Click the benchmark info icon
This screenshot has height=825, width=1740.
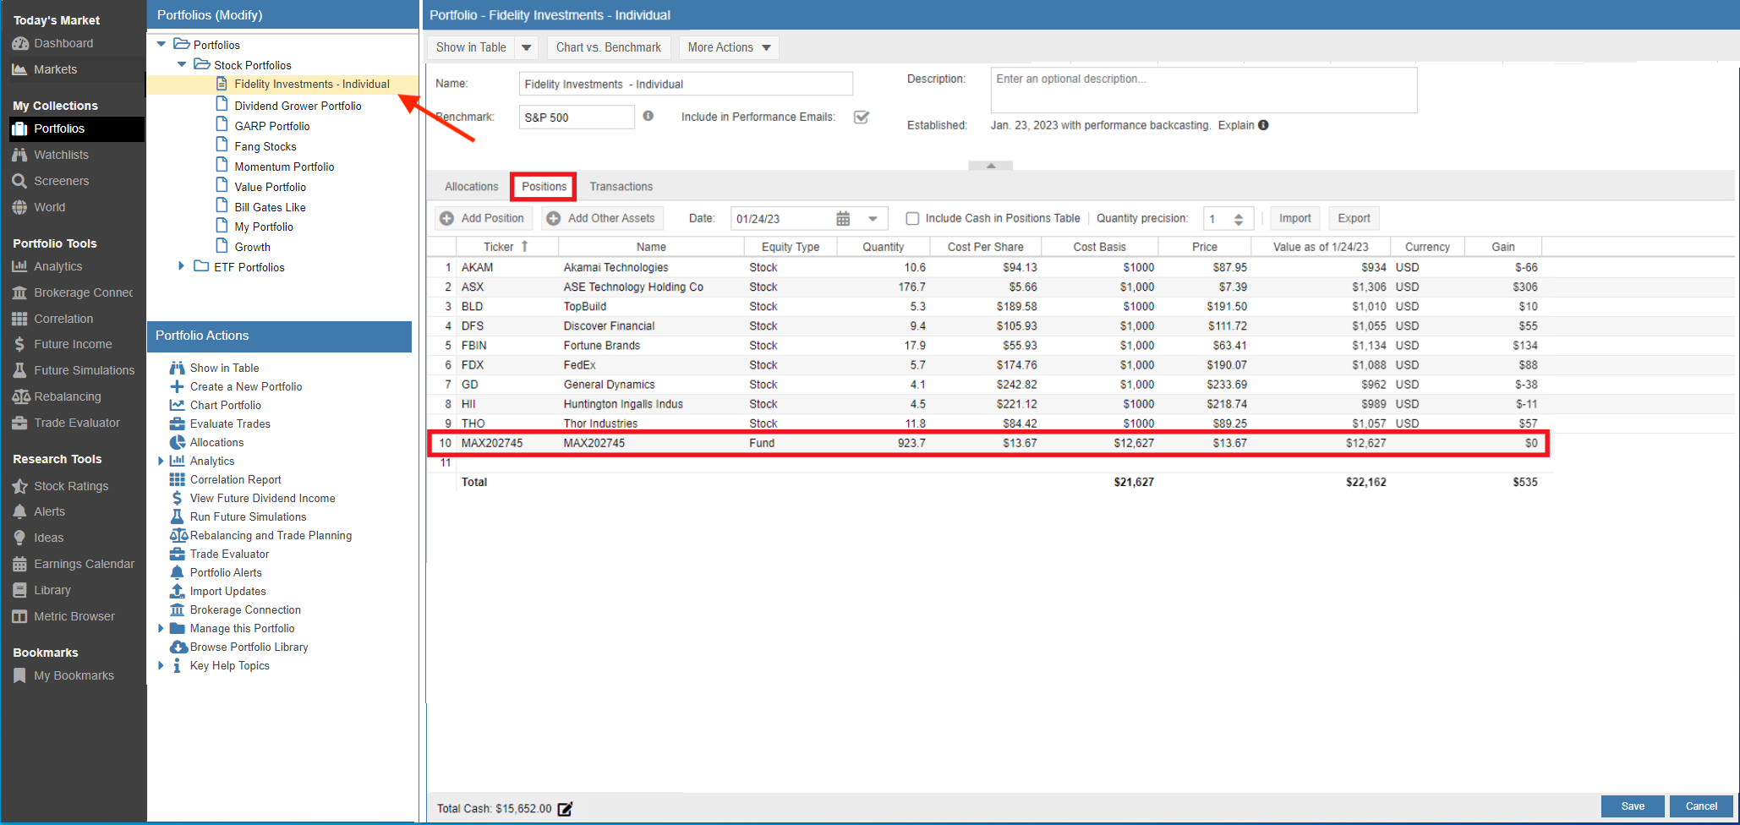(x=648, y=116)
